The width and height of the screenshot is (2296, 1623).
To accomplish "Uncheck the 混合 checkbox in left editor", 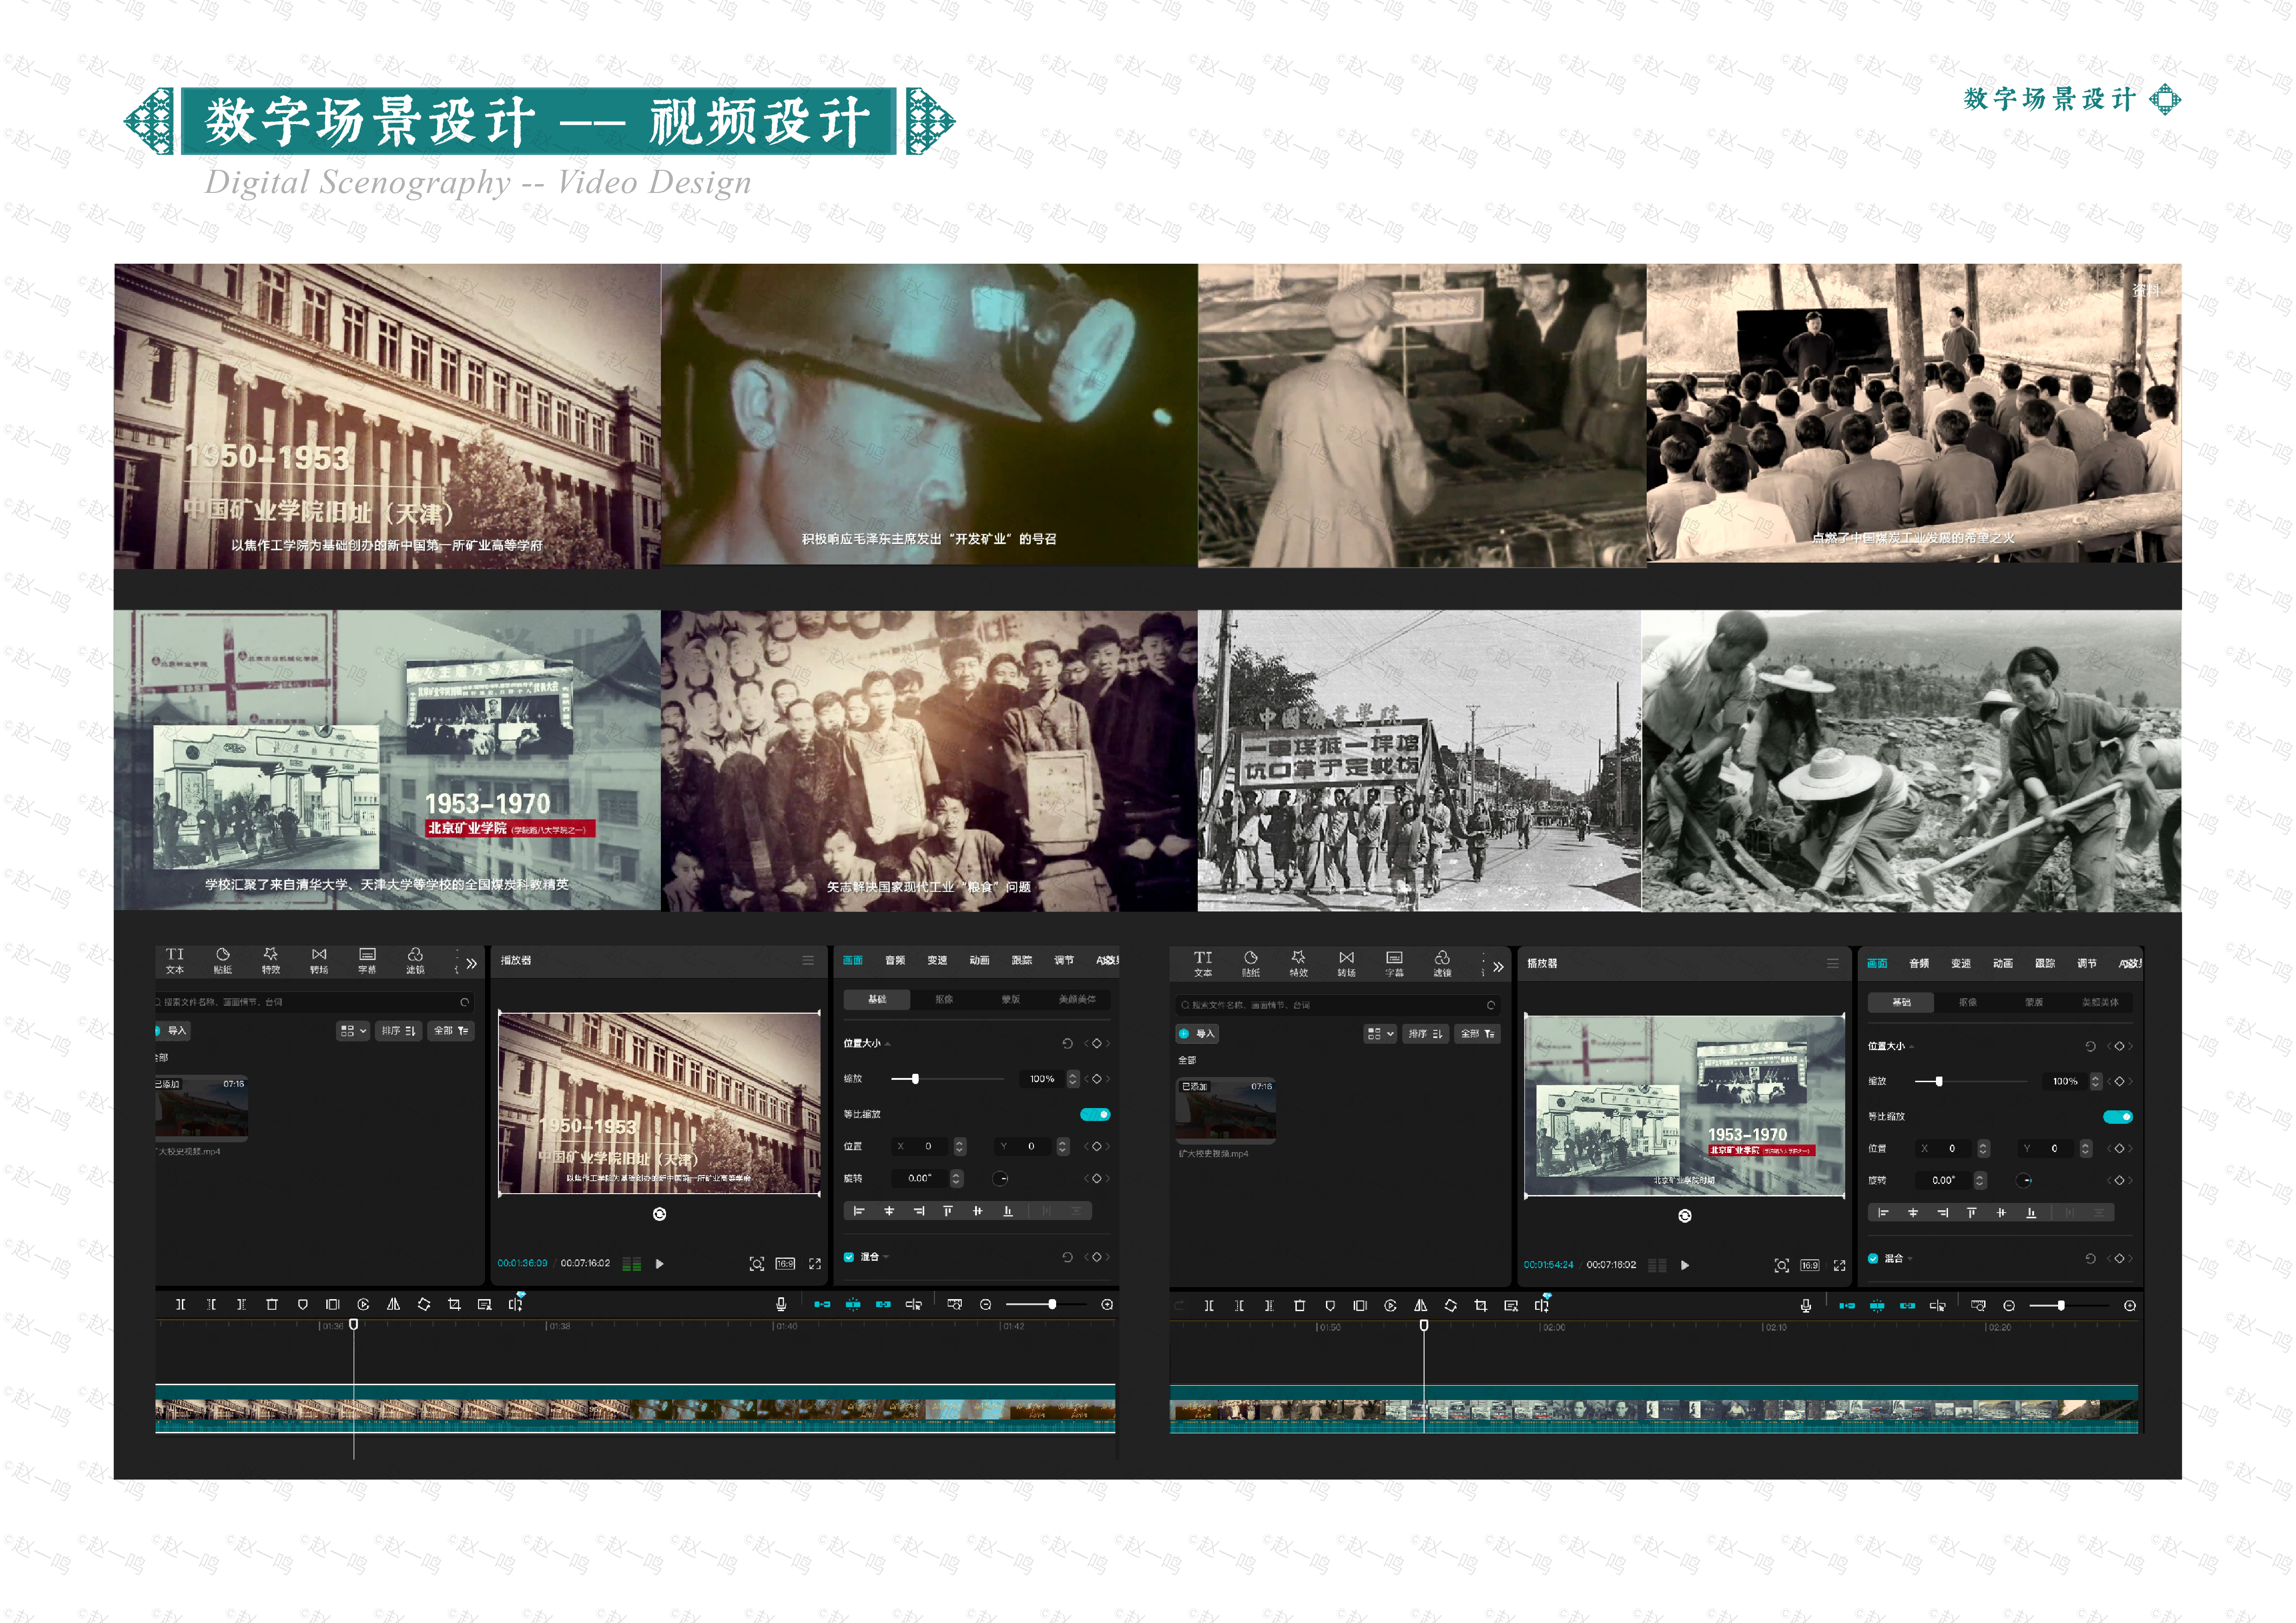I will point(849,1257).
